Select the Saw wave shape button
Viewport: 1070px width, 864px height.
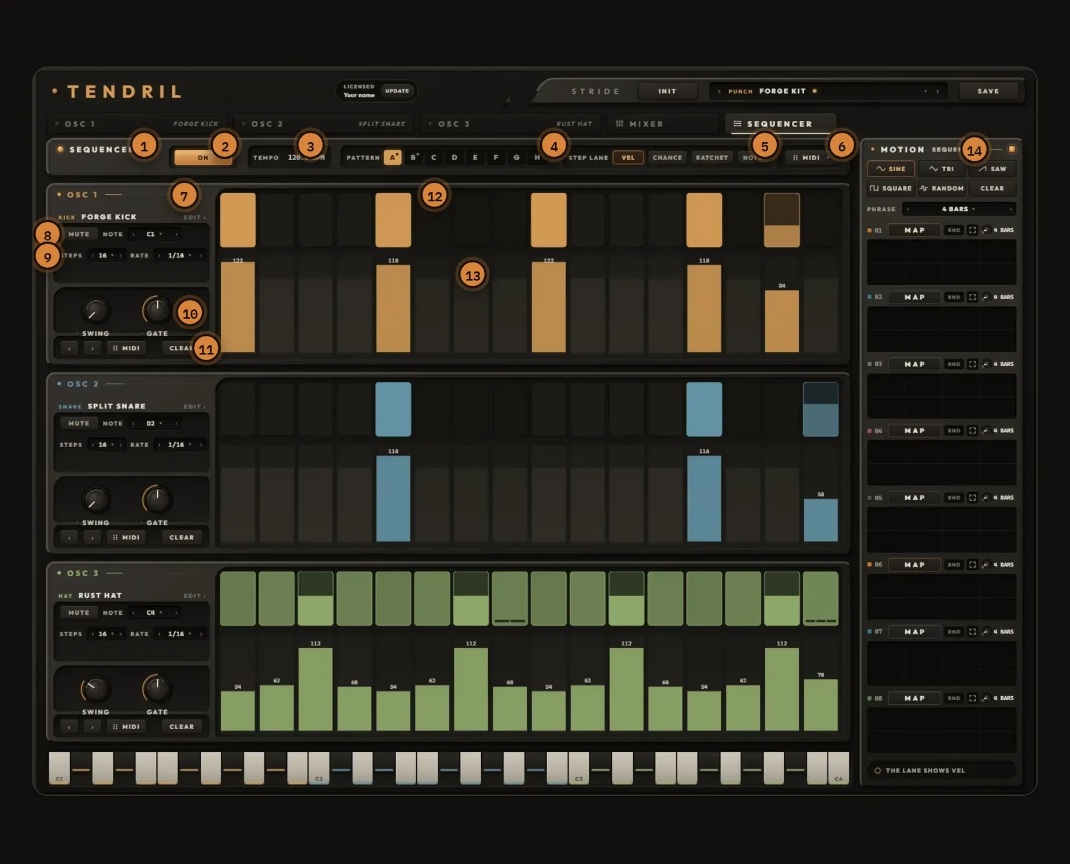coord(992,169)
